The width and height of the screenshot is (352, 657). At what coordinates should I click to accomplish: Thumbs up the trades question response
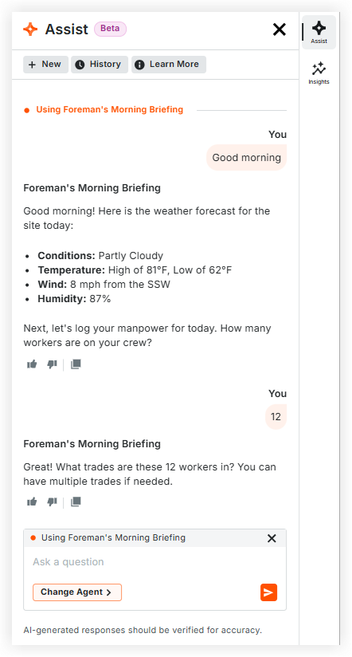(32, 502)
